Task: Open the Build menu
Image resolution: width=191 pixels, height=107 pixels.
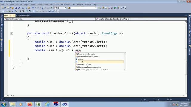Action: pyautogui.click(x=33, y=4)
